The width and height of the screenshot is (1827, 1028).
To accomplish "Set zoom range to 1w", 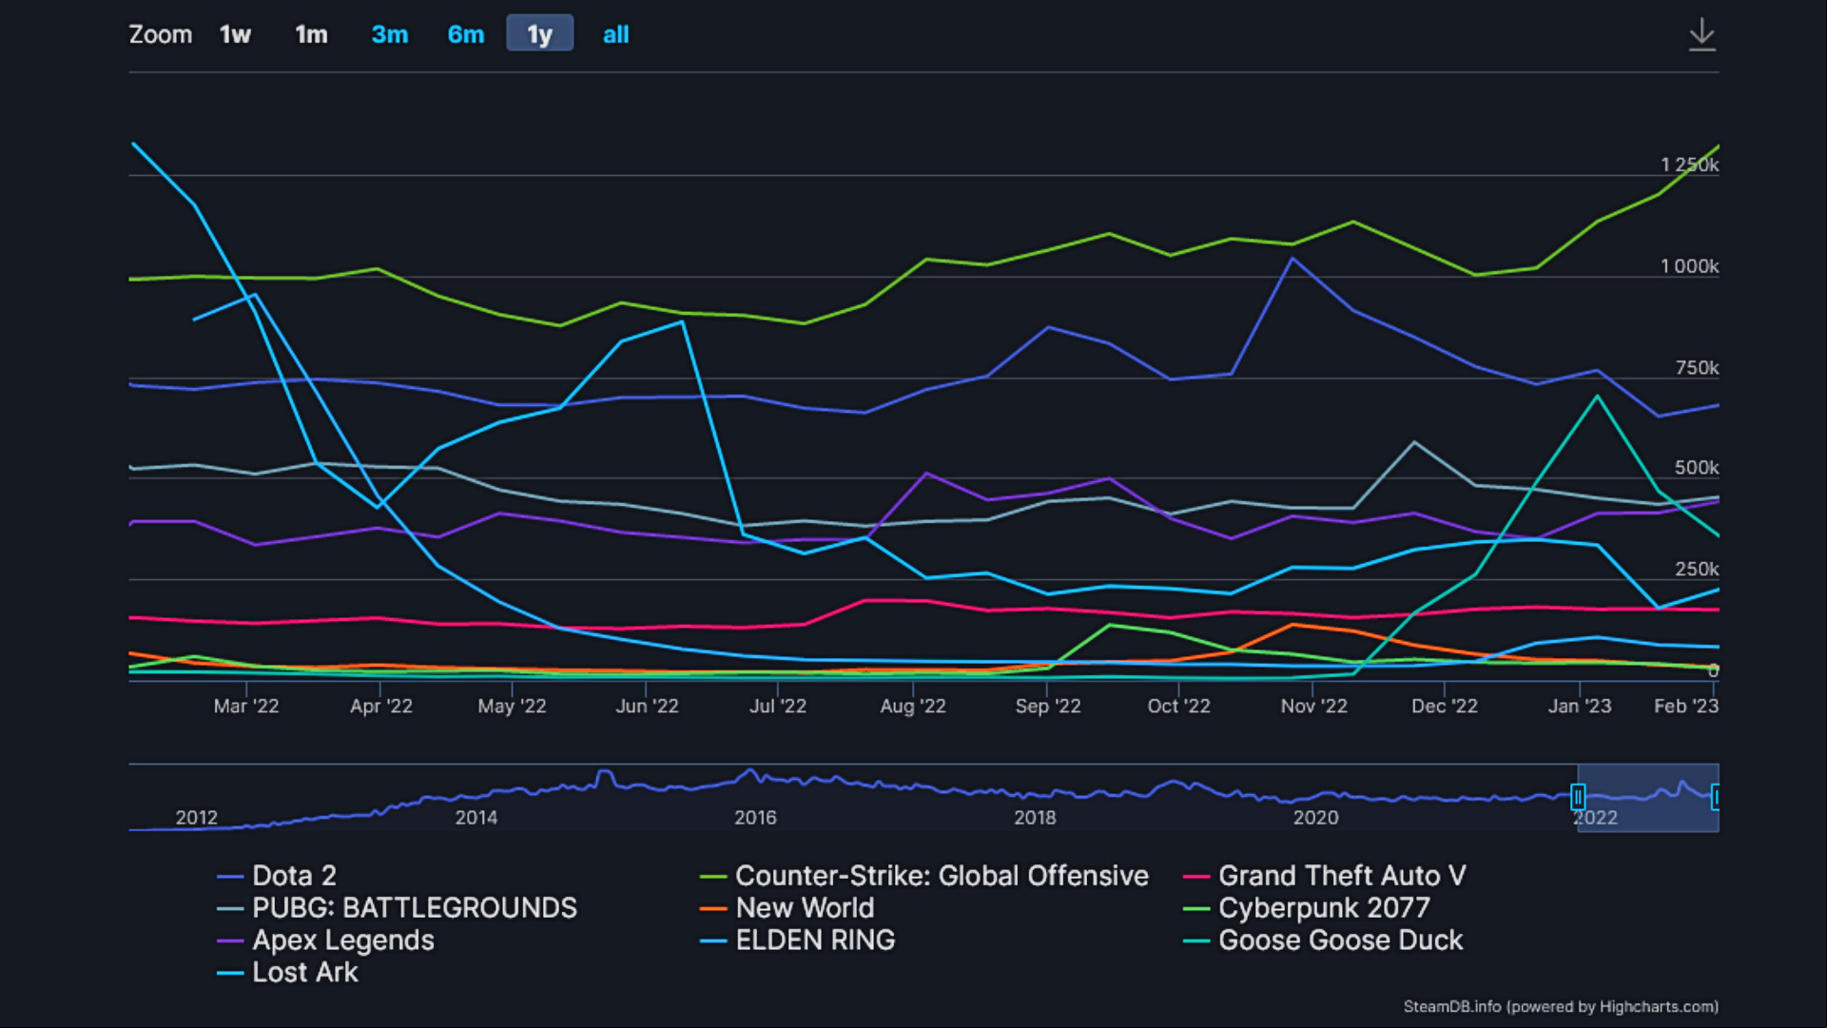I will click(235, 34).
